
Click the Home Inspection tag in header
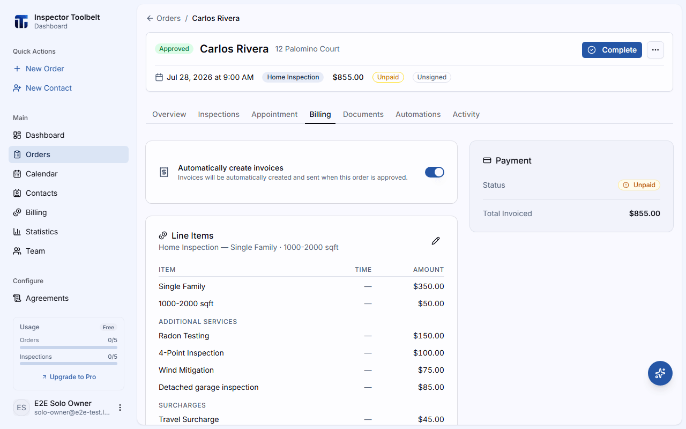coord(293,77)
